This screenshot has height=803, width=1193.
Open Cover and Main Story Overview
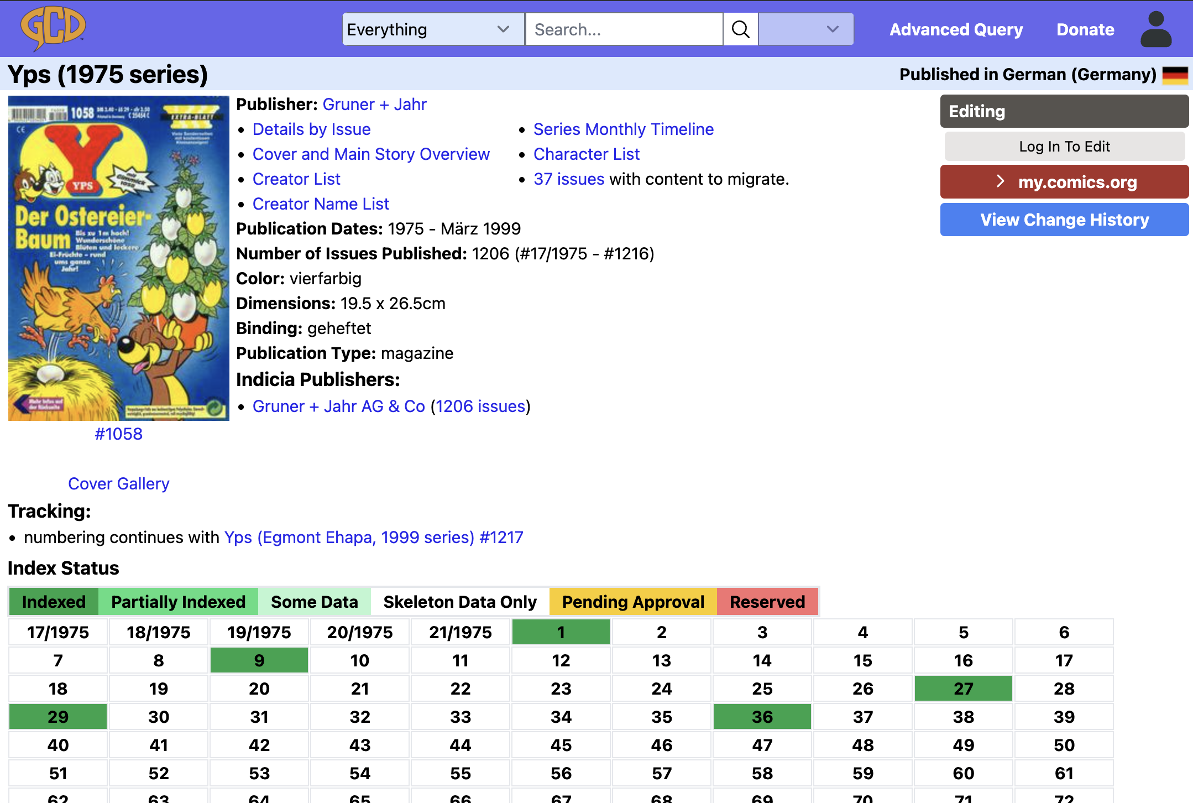[x=371, y=154]
